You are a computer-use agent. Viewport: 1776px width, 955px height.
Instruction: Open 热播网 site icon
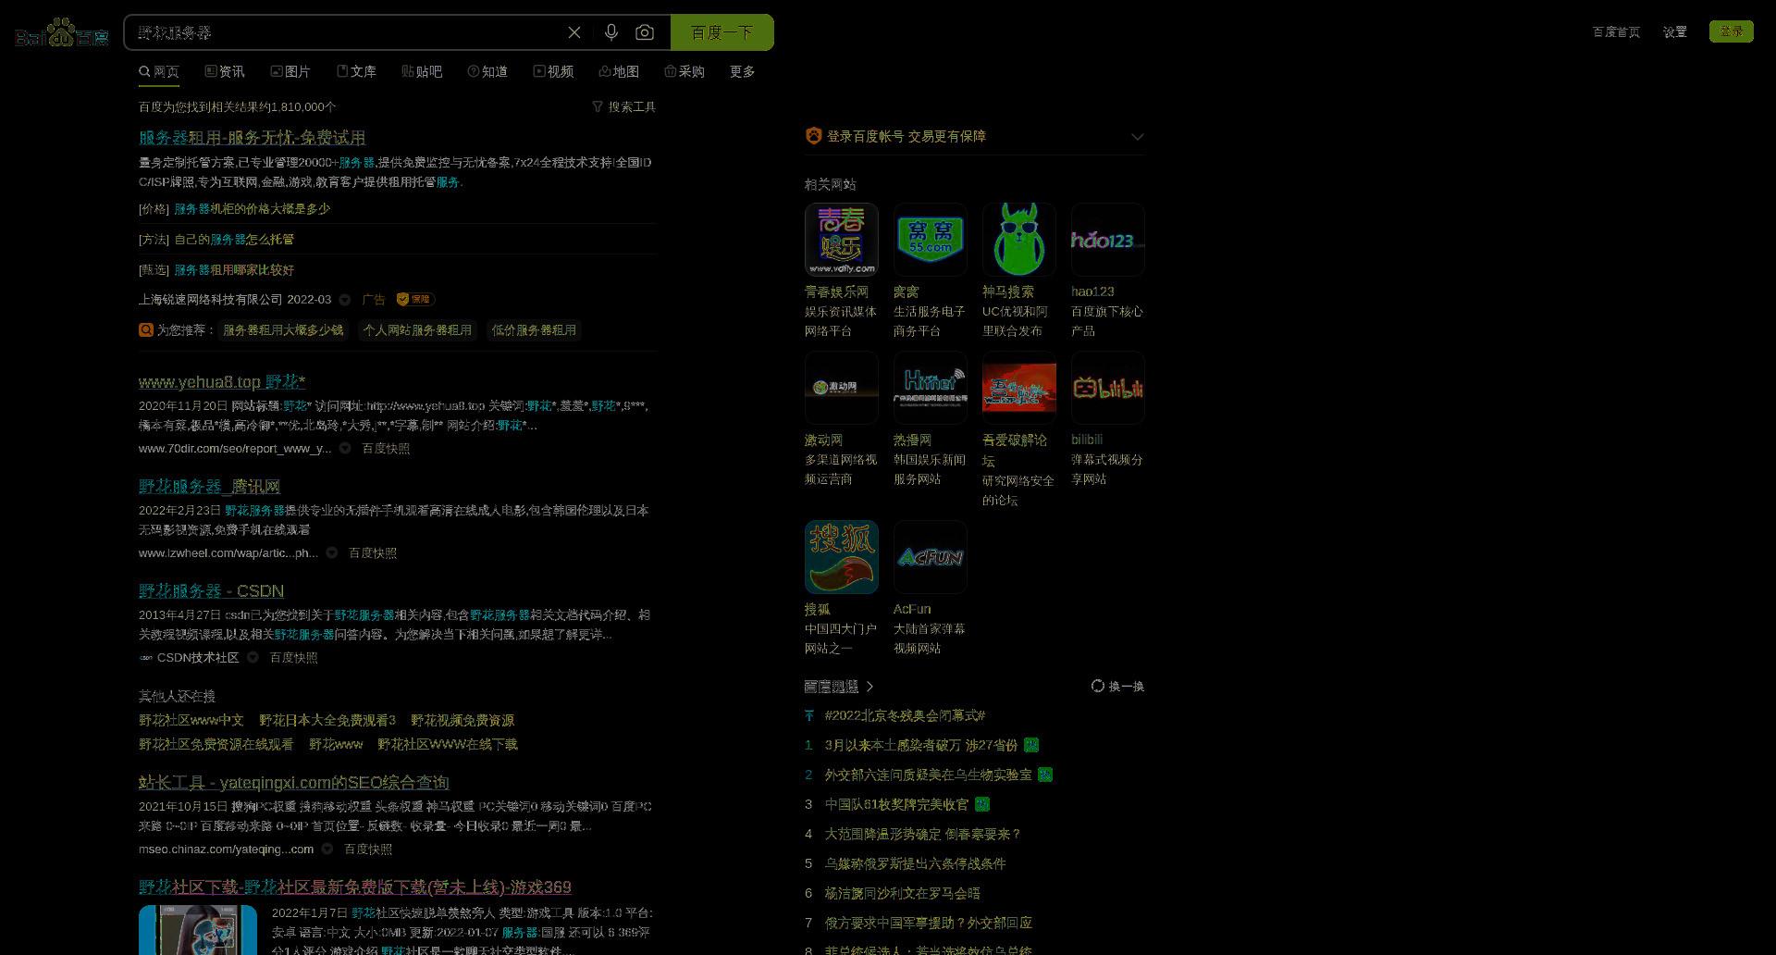(930, 388)
